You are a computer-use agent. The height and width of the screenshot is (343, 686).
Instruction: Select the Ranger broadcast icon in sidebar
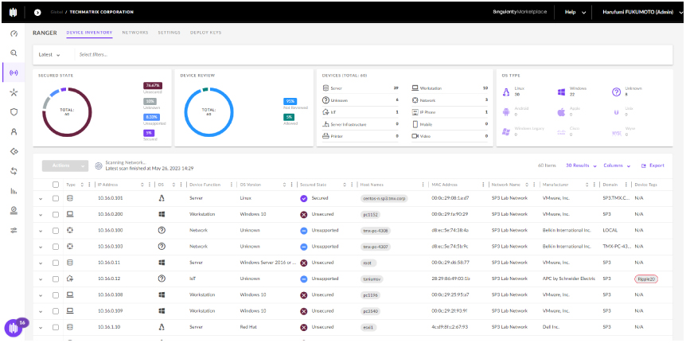coord(14,72)
